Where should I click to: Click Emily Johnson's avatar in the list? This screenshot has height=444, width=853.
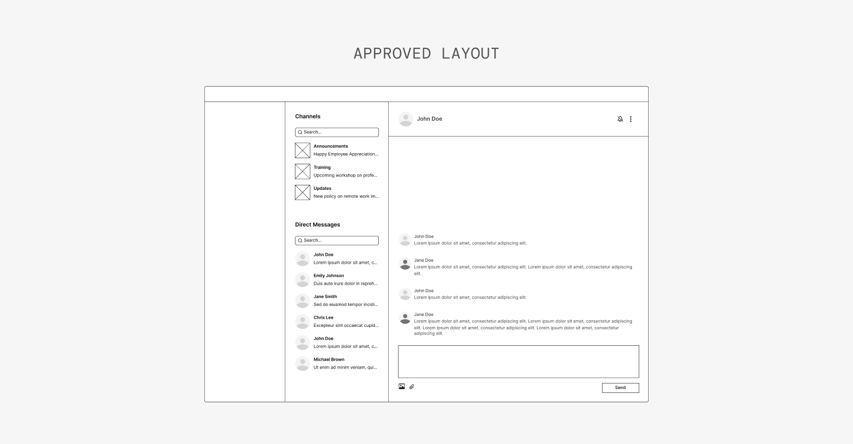point(303,280)
